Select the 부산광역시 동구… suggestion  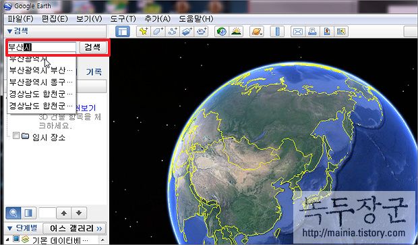[x=42, y=82]
